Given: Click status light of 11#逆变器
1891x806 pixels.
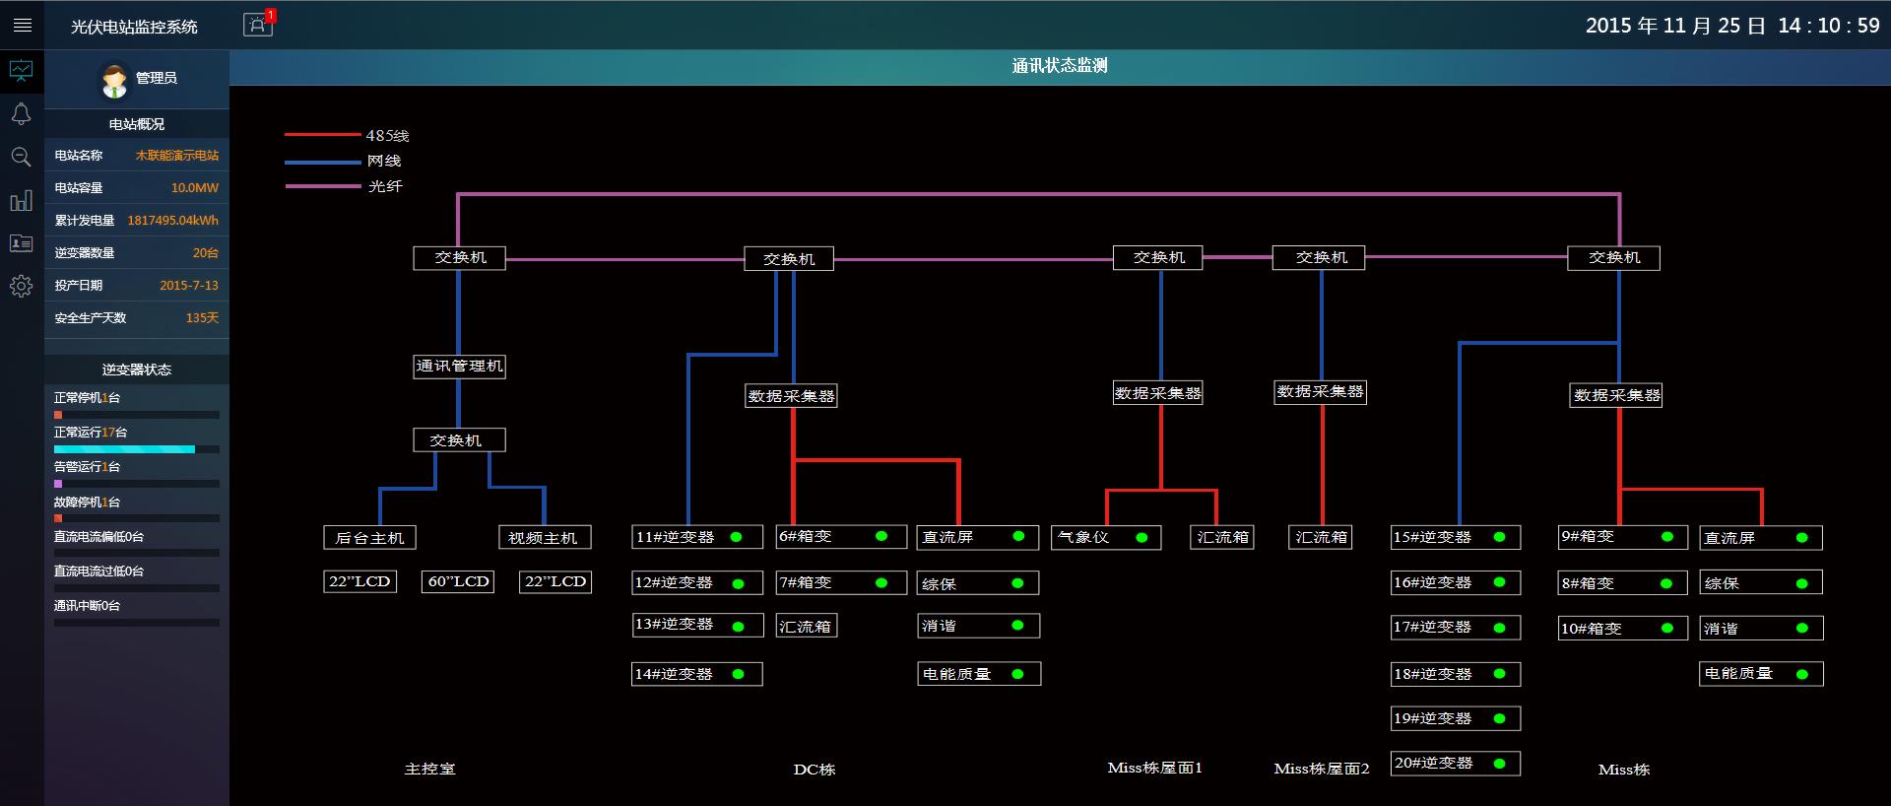Looking at the screenshot, I should 736,537.
